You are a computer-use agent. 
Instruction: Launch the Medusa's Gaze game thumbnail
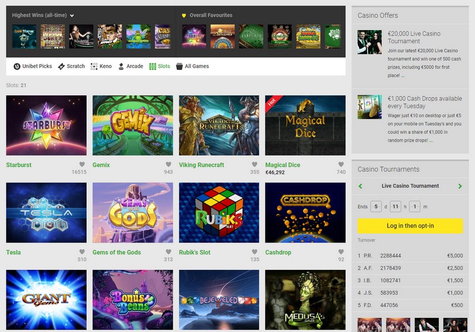[x=305, y=299]
